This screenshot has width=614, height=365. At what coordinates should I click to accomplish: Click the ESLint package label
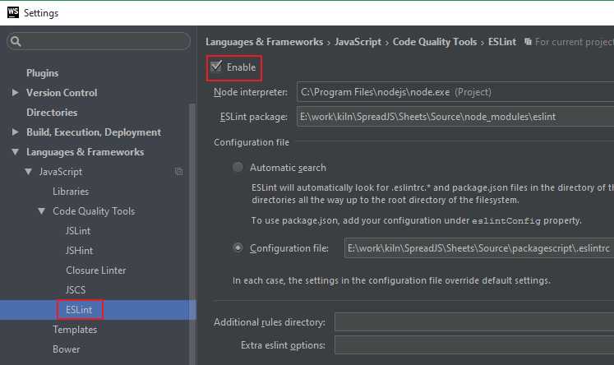click(x=254, y=117)
